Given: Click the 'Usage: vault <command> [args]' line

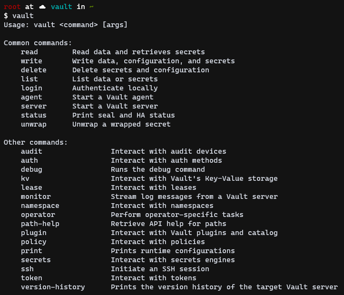Looking at the screenshot, I should (66, 25).
